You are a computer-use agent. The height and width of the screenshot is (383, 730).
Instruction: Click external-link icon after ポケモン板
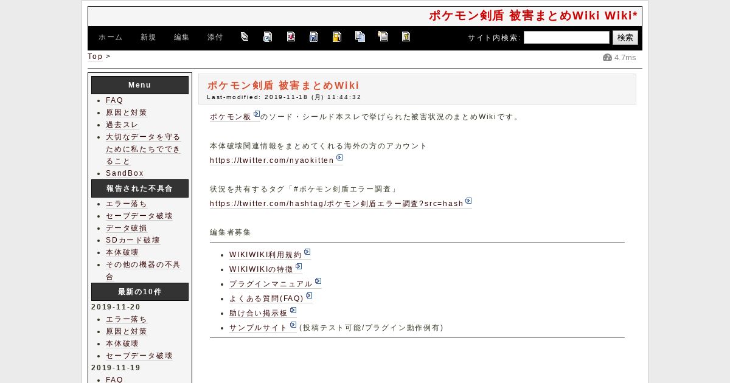click(x=256, y=114)
